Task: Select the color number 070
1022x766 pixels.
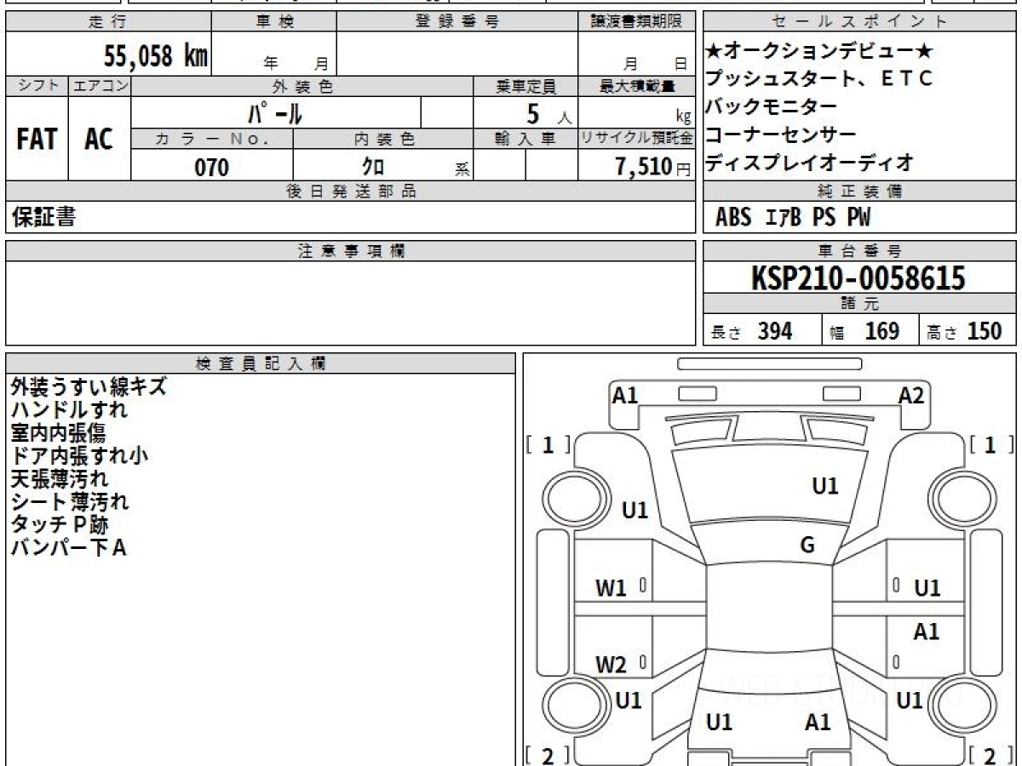Action: [x=211, y=168]
